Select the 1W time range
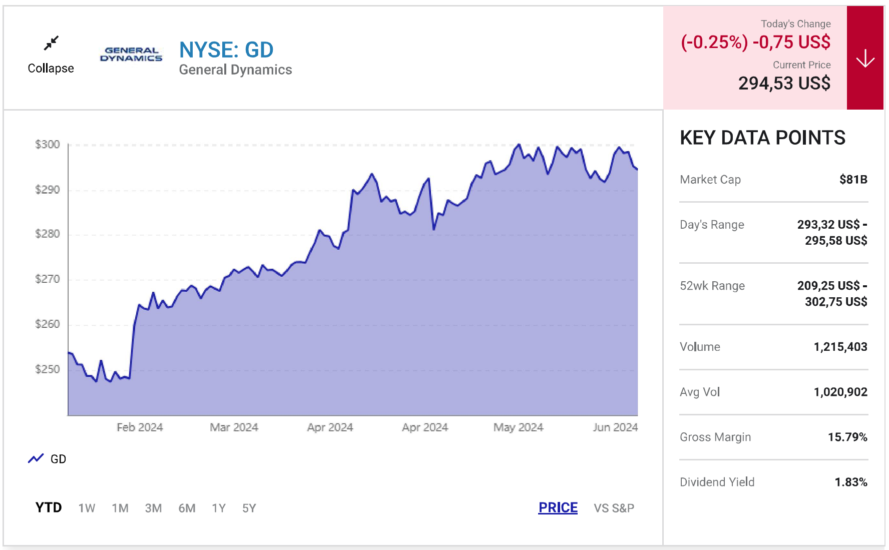The height and width of the screenshot is (550, 889). point(87,508)
